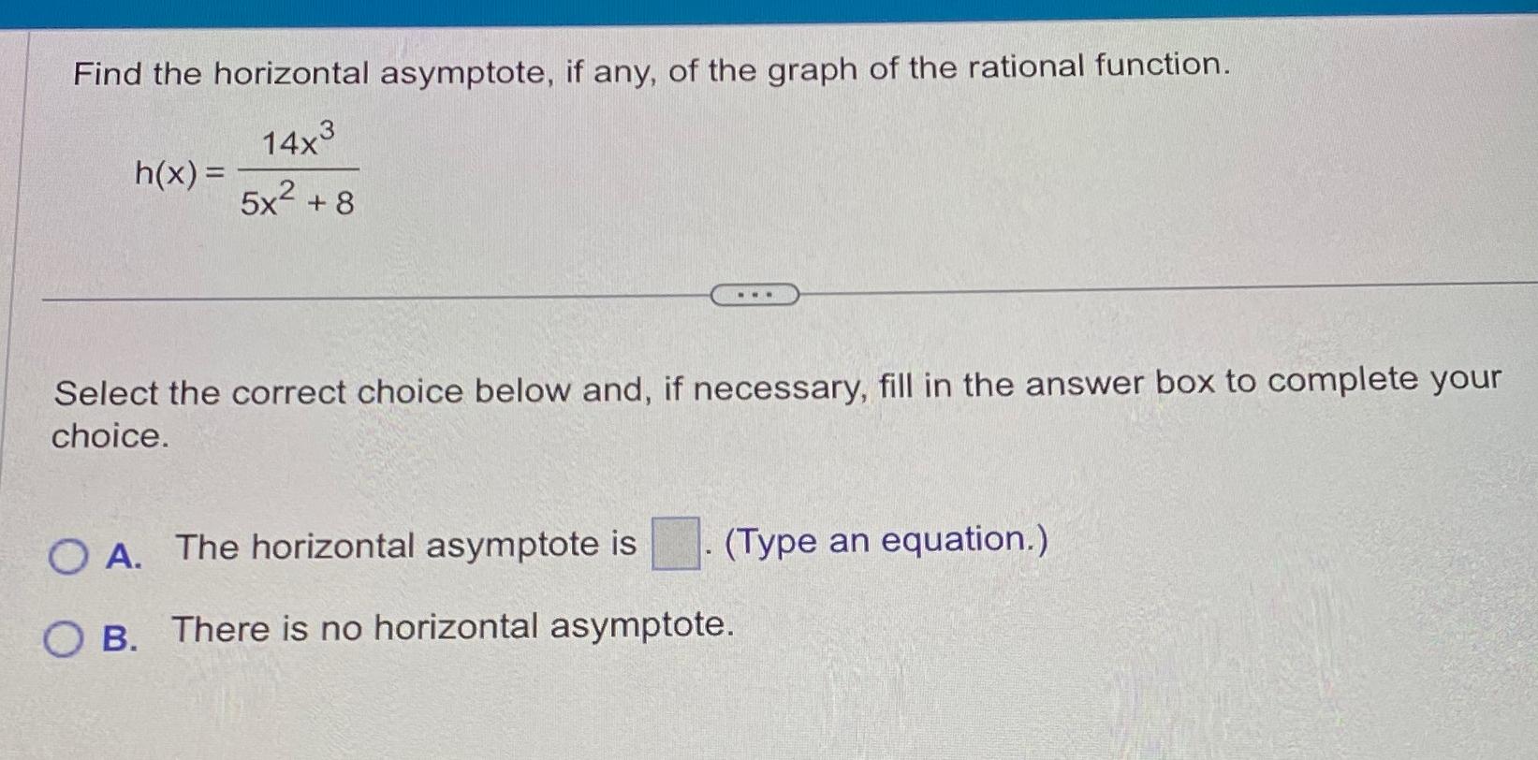Click the three-dot expander between section panels

pyautogui.click(x=754, y=295)
